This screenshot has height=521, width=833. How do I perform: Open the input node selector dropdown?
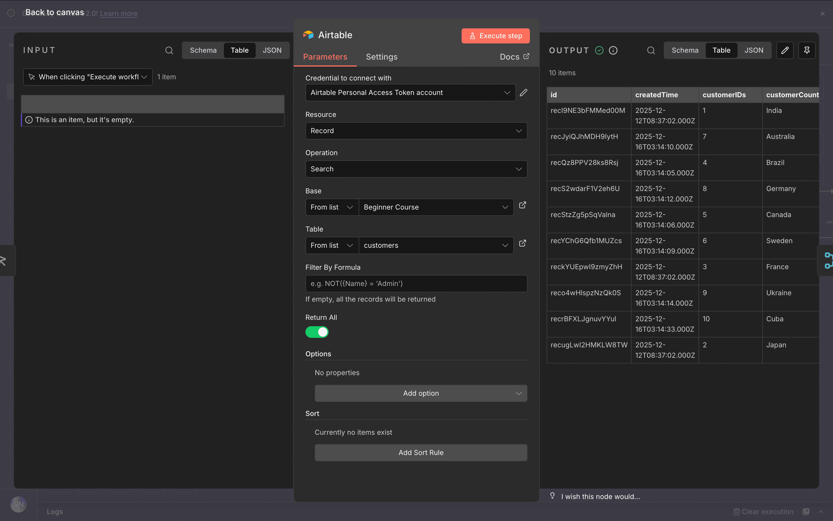[x=88, y=77]
